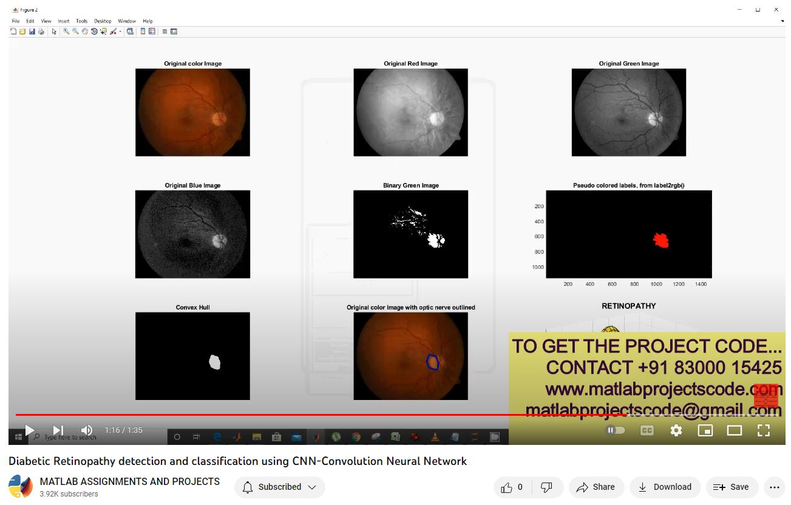Mute the video with the speaker icon
The image size is (791, 505).
[87, 430]
